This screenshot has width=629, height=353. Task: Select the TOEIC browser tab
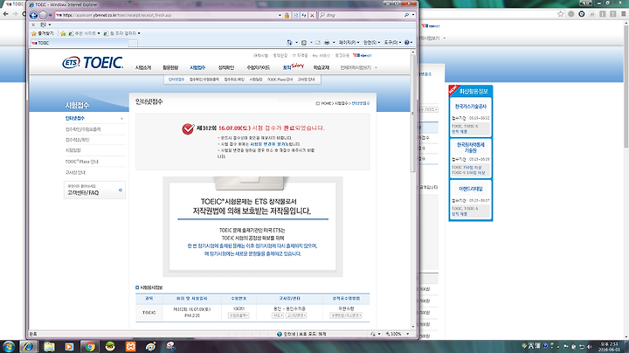point(79,43)
